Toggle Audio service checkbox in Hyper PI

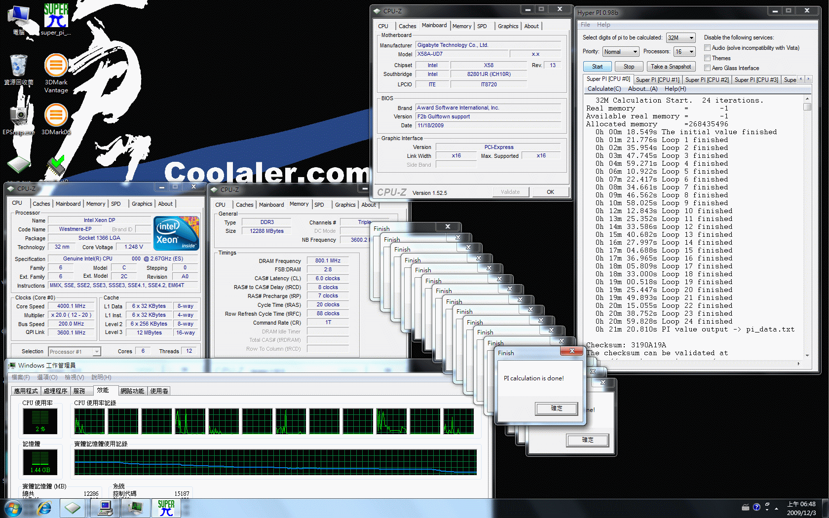pos(708,48)
